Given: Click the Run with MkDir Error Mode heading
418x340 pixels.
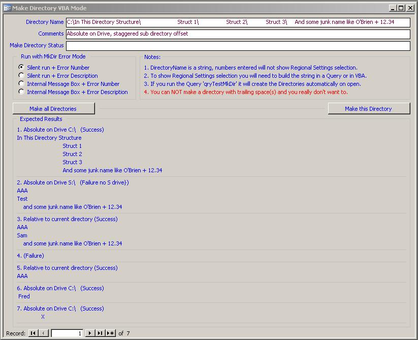Looking at the screenshot, I should pyautogui.click(x=53, y=56).
